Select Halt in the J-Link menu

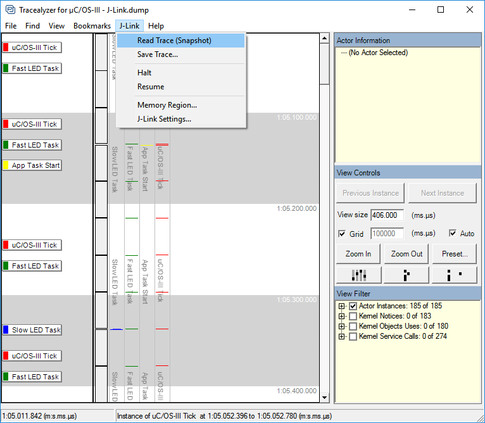pyautogui.click(x=180, y=73)
